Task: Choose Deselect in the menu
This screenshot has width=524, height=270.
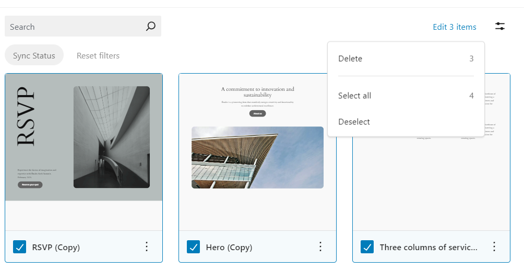Action: [x=354, y=122]
